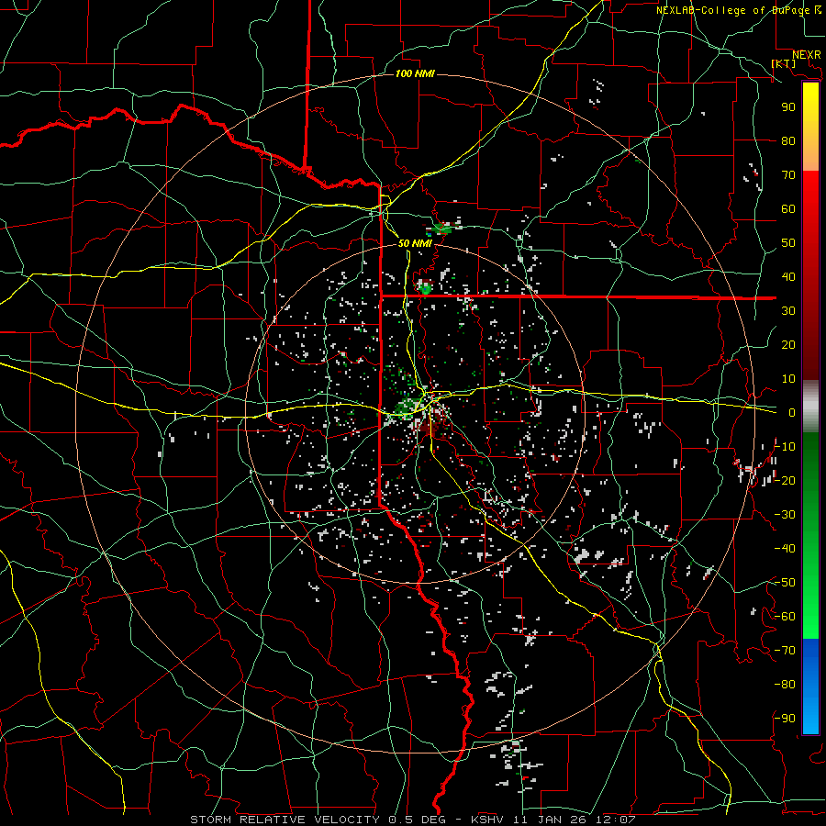Pick the gray zero-velocity color bar segment

click(x=810, y=406)
